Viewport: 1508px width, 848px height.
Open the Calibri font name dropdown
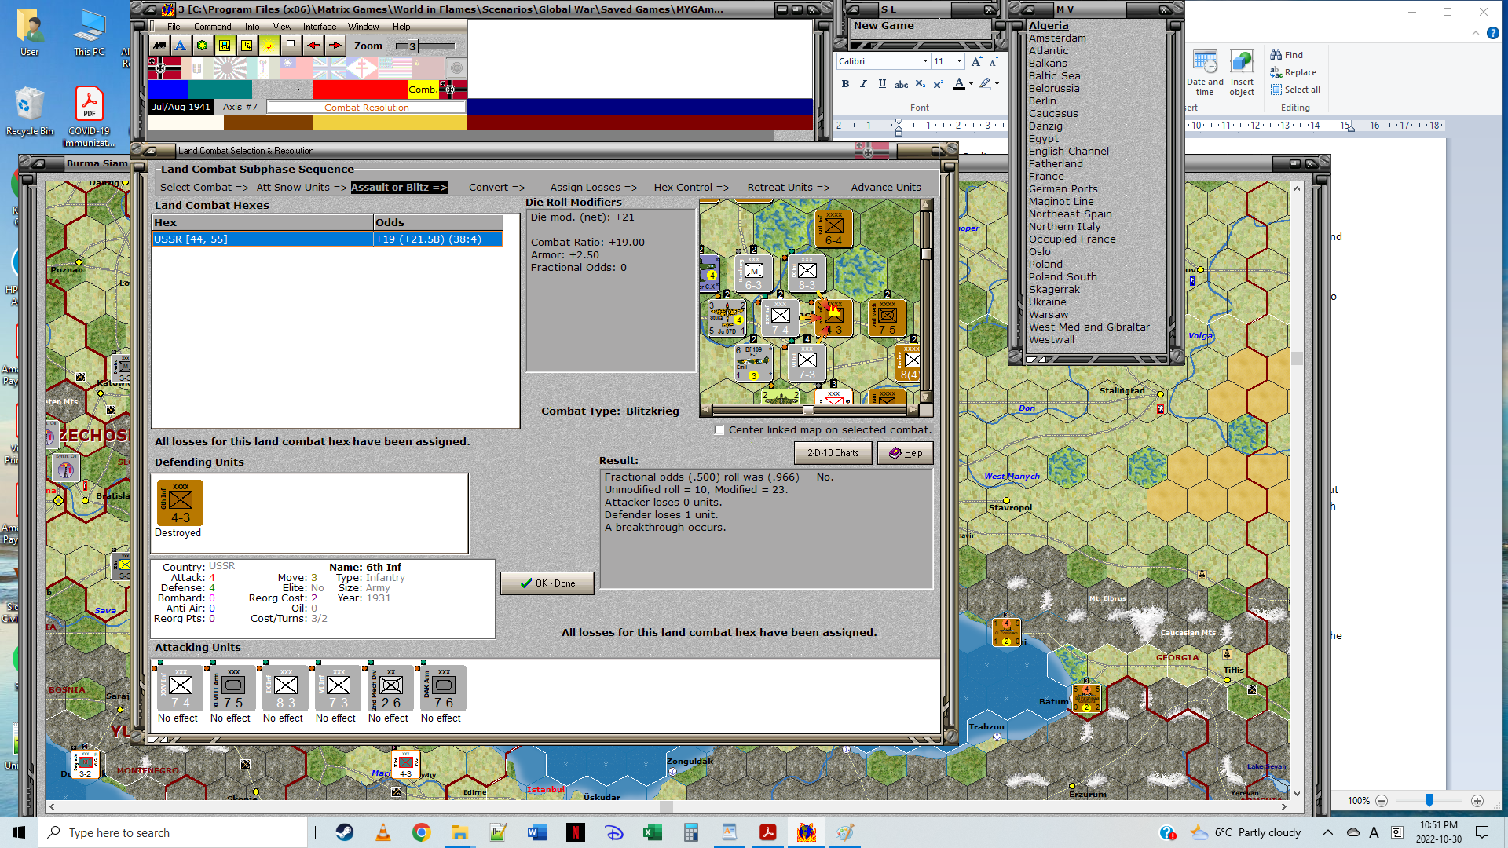(x=925, y=61)
